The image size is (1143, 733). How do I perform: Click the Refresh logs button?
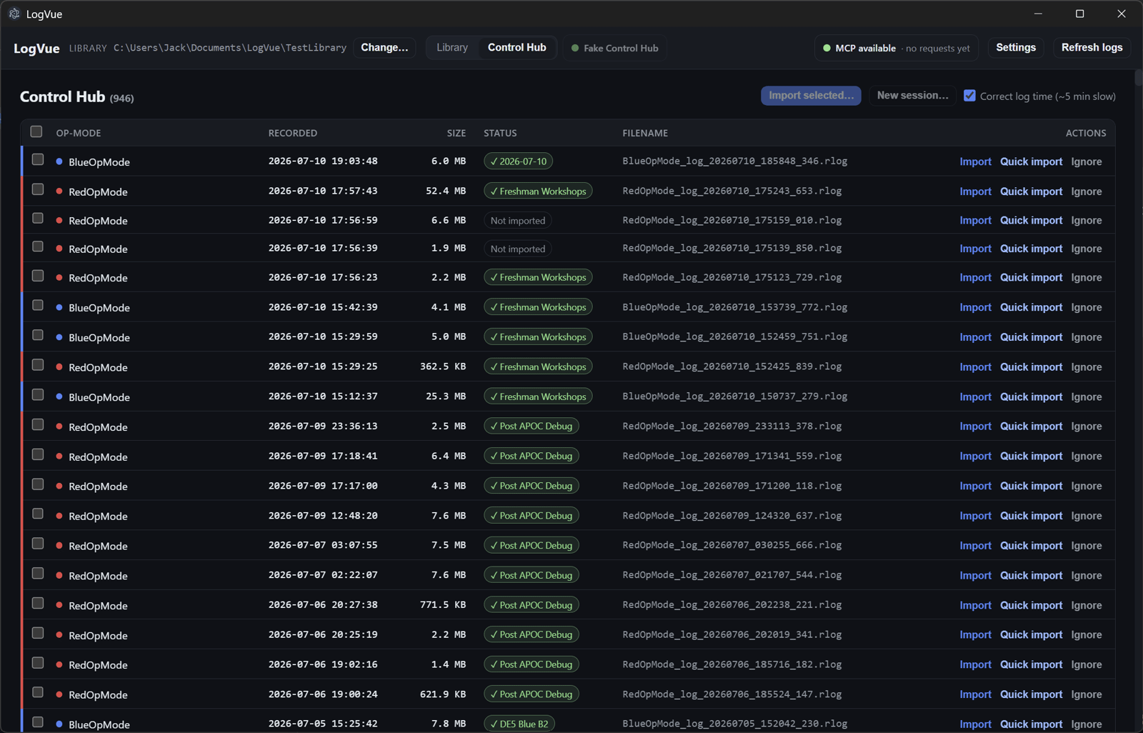[1092, 48]
